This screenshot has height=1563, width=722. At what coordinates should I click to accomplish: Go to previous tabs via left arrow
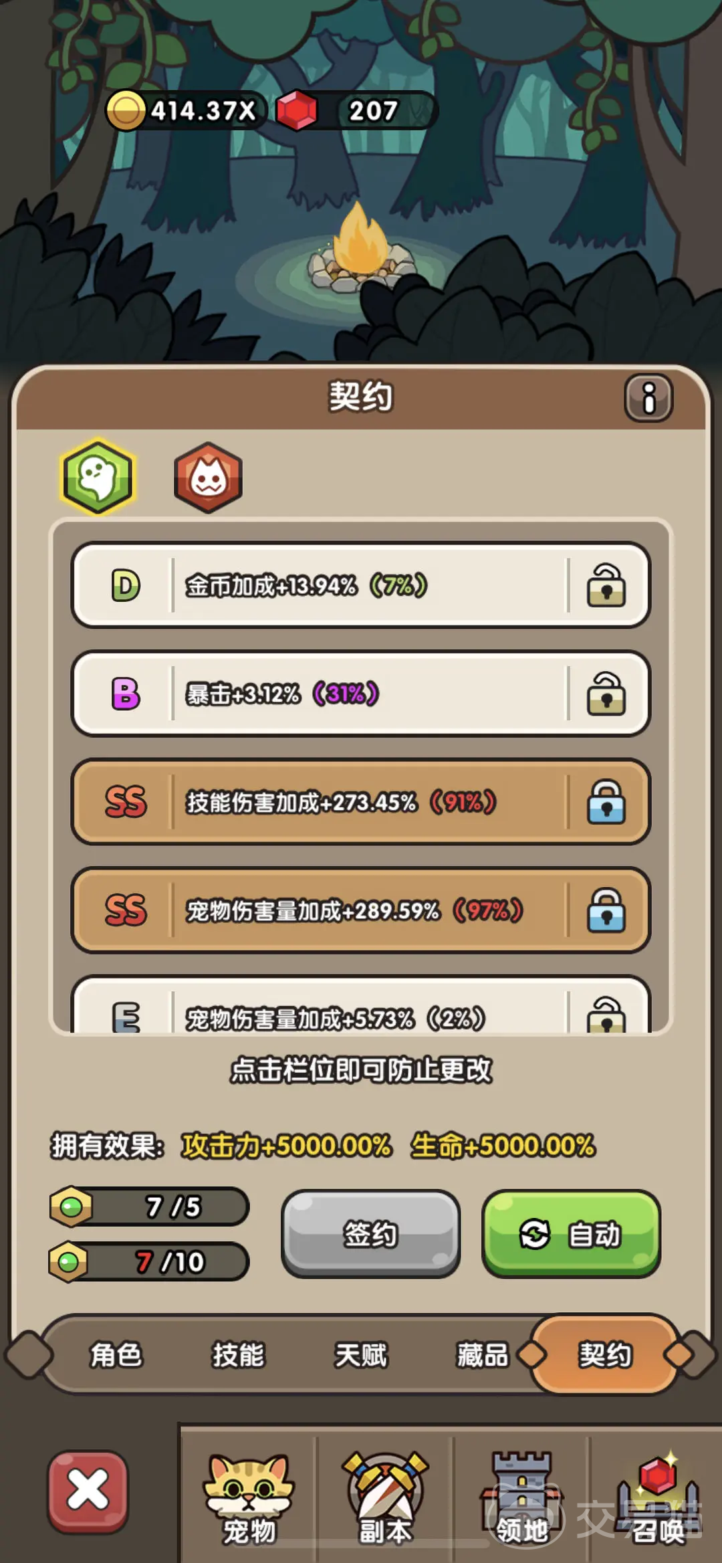[28, 1354]
